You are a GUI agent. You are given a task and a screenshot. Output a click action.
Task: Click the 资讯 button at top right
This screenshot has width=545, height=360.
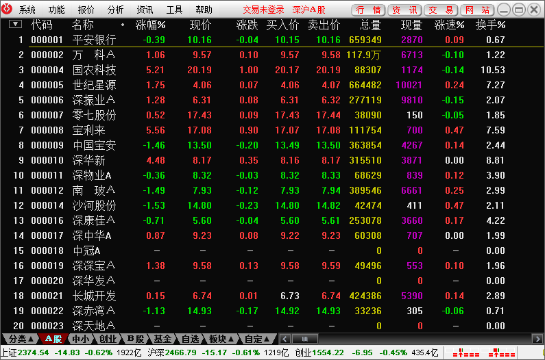(x=404, y=10)
